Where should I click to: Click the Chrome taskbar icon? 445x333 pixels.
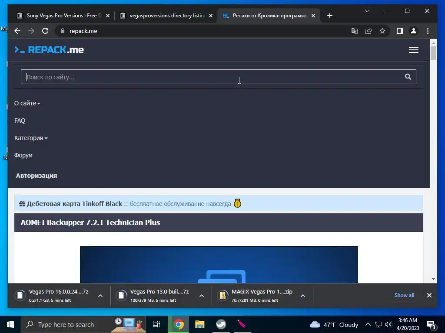tap(179, 324)
